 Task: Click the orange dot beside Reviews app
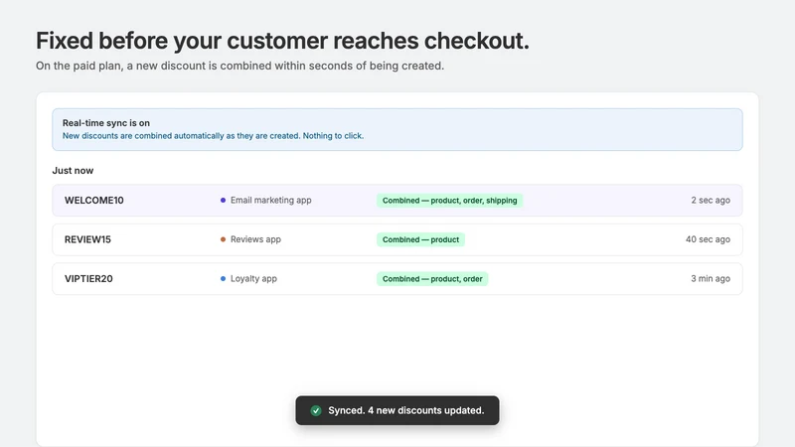tap(223, 239)
